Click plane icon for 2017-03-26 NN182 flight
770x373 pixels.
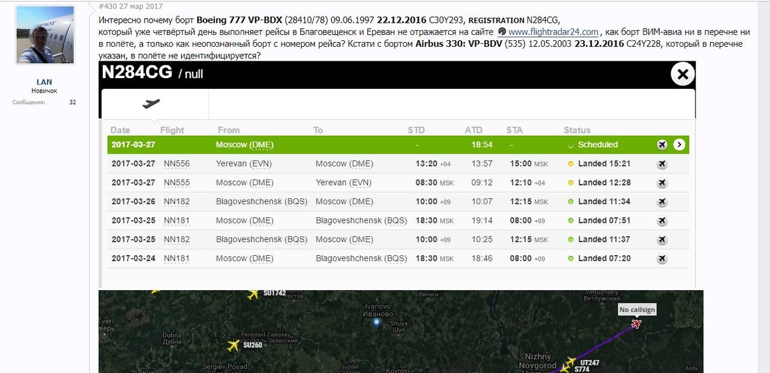pyautogui.click(x=662, y=202)
